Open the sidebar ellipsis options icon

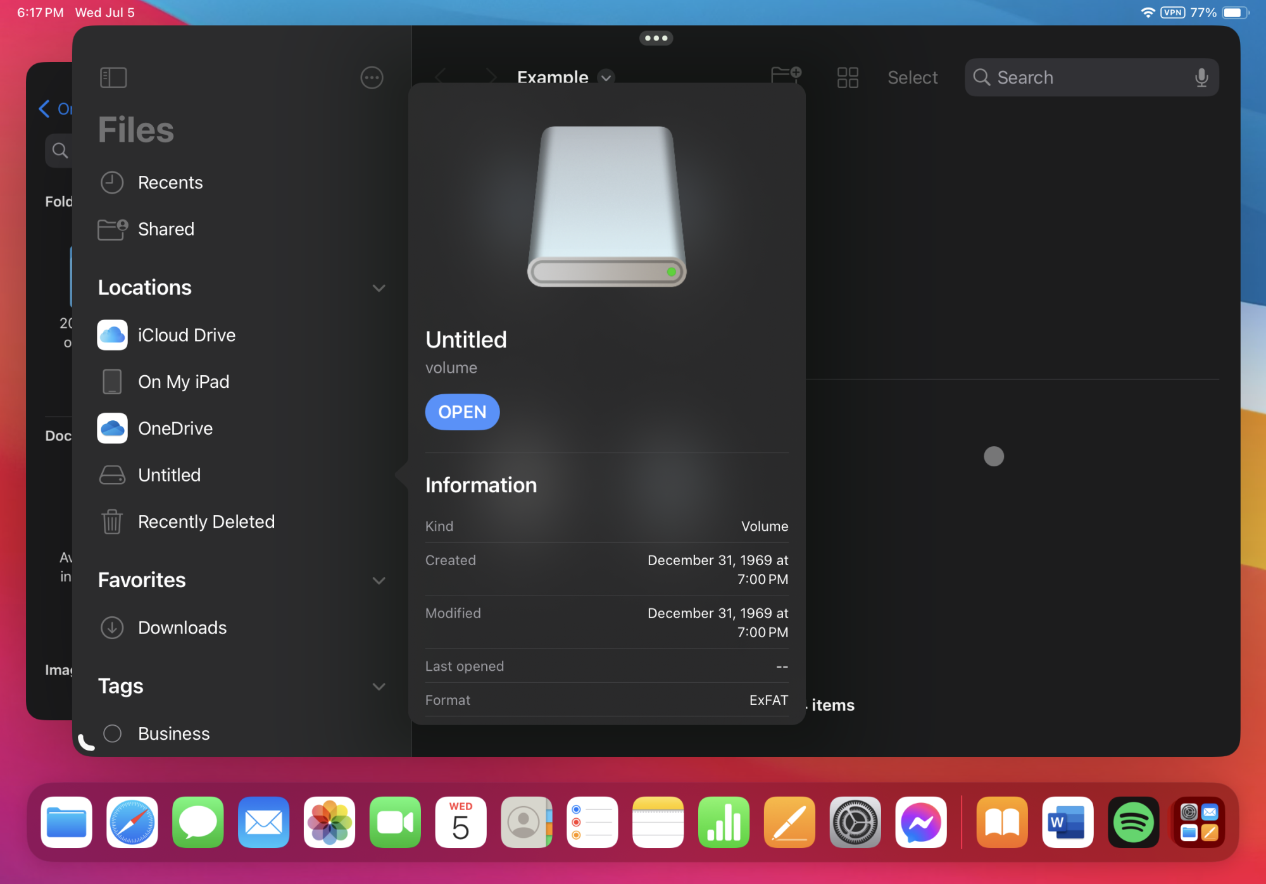(372, 78)
